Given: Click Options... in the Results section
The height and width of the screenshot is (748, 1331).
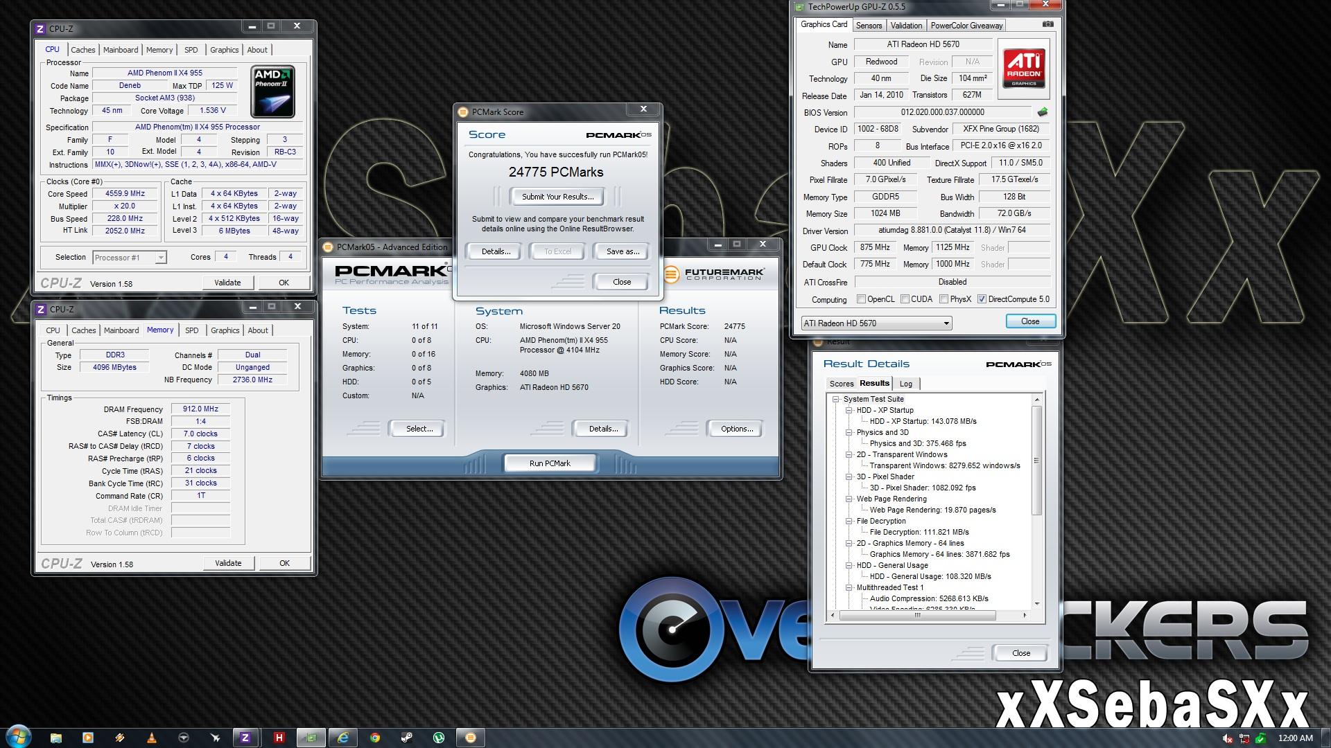Looking at the screenshot, I should tap(736, 429).
